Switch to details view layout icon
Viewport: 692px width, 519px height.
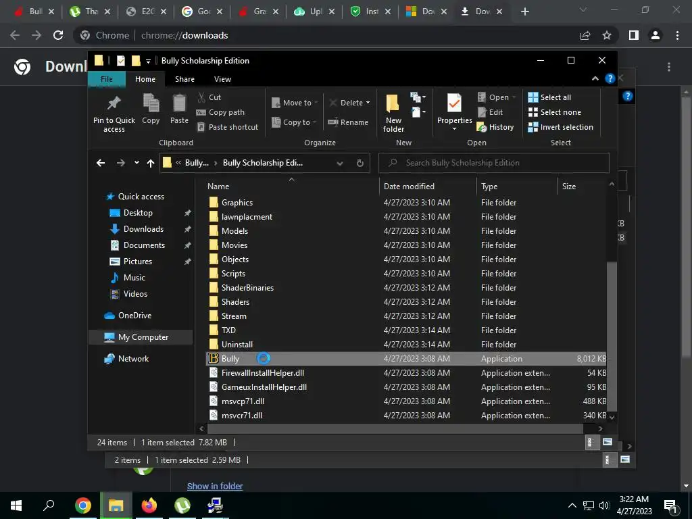(x=591, y=442)
